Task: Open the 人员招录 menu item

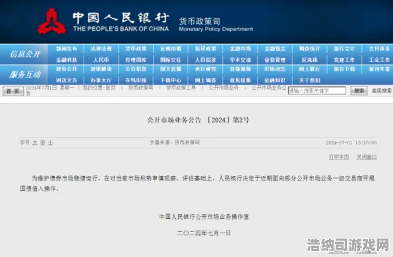Action: [206, 60]
